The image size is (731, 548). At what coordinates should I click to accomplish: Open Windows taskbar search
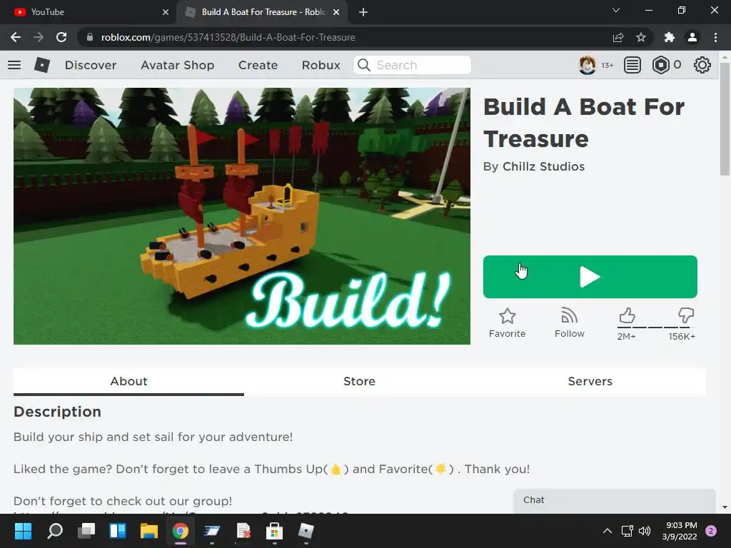tap(54, 531)
